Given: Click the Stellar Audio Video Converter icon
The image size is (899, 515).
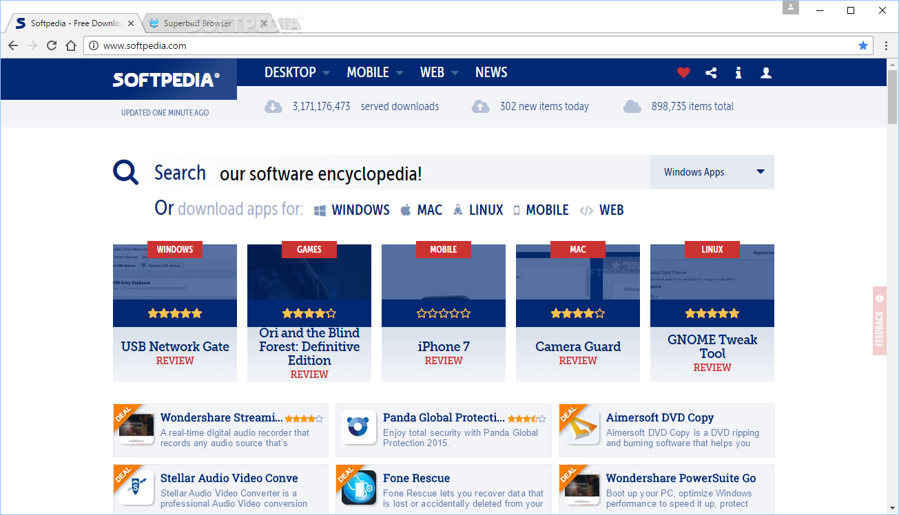Looking at the screenshot, I should 136,487.
